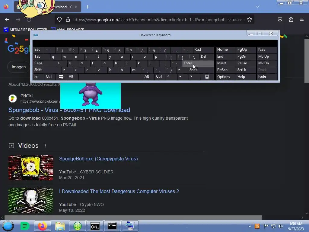Click the context menu key on keyboard
The width and height of the screenshot is (309, 232).
coord(207,76)
